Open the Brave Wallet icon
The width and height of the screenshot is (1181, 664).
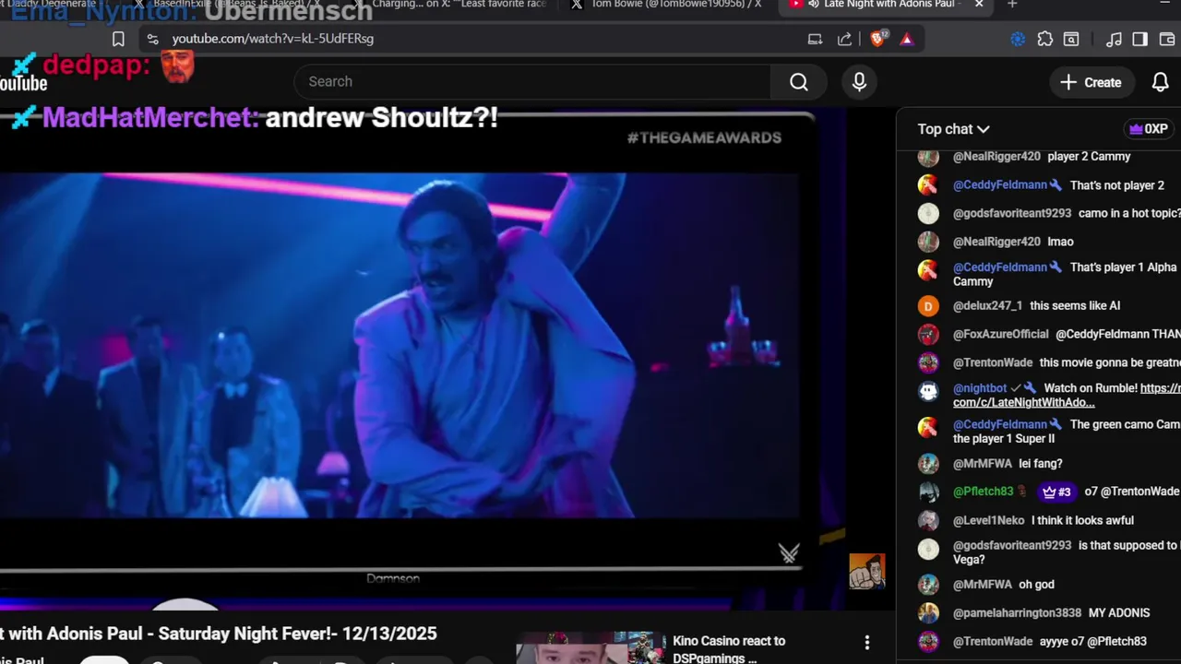pyautogui.click(x=1166, y=39)
